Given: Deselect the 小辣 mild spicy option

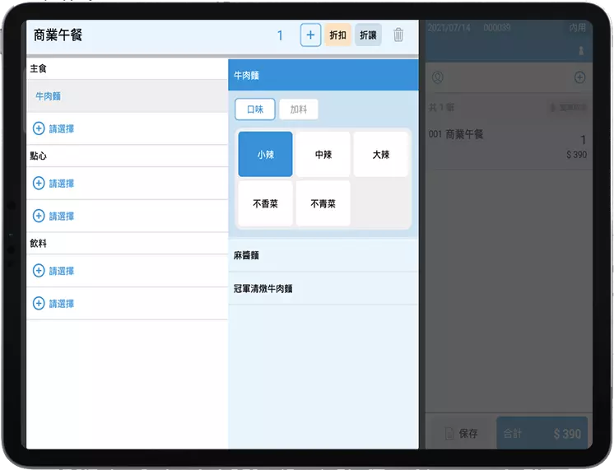Looking at the screenshot, I should pyautogui.click(x=266, y=154).
